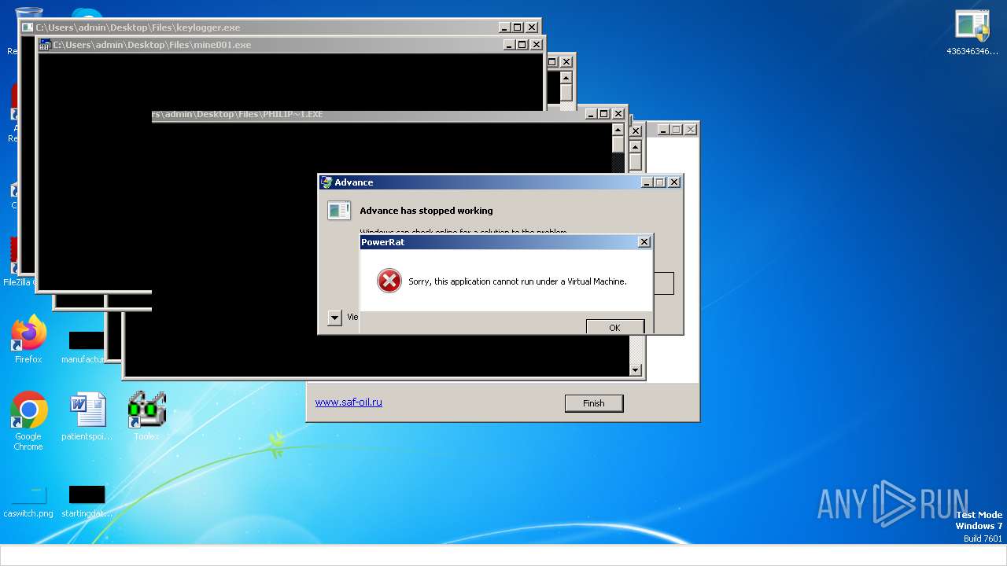Viewport: 1007px width, 566px height.
Task: Minimize the keylogger.exe console window
Action: coord(504,28)
